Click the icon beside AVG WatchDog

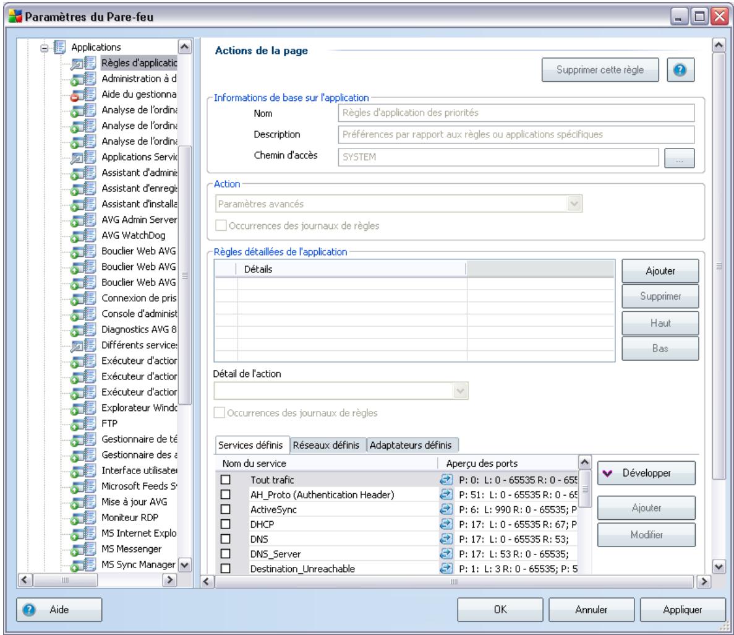tap(83, 235)
